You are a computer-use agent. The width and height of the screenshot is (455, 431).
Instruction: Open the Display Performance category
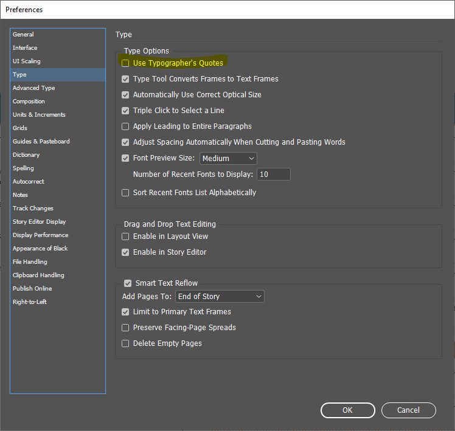pos(40,235)
